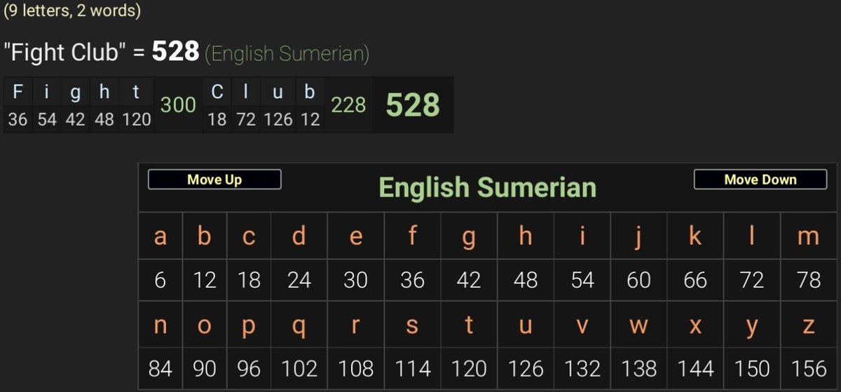The height and width of the screenshot is (392, 841).
Task: Click value 78 in cipher table
Action: (809, 280)
